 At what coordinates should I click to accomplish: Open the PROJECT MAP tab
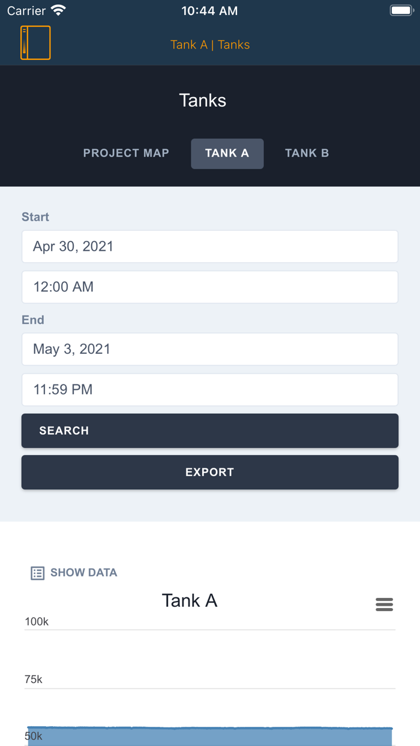pos(126,153)
